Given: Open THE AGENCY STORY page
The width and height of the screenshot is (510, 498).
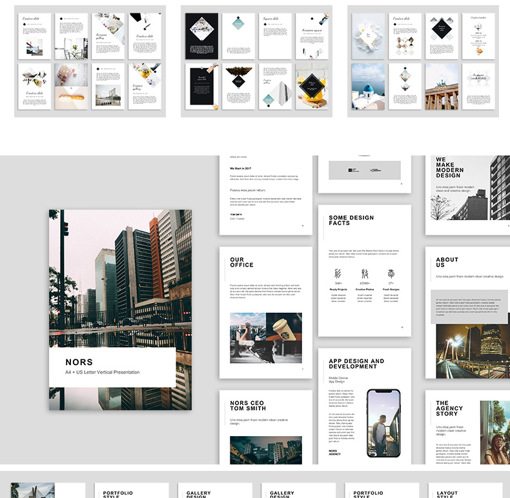Looking at the screenshot, I should [x=468, y=427].
